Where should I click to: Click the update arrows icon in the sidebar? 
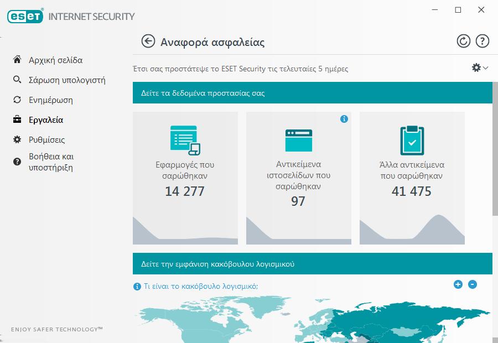17,100
